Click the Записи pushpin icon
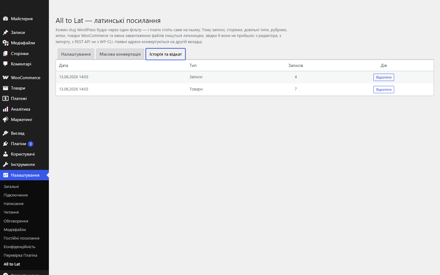This screenshot has width=440, height=275. [5, 32]
